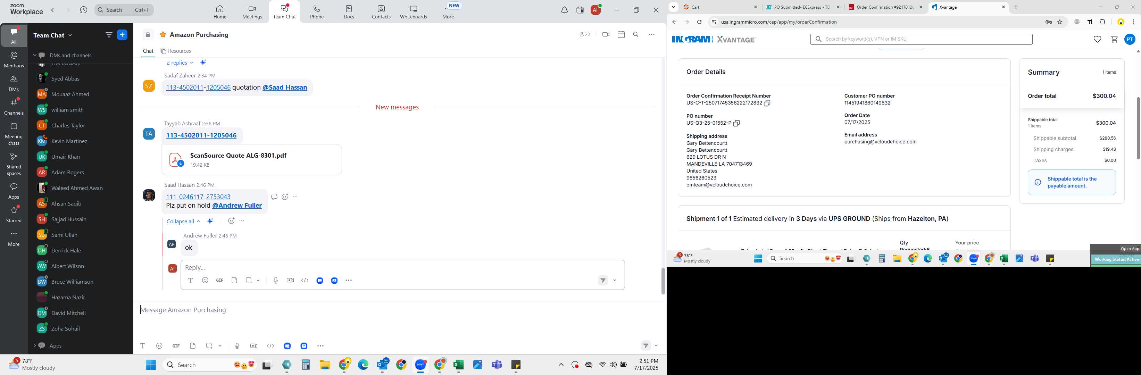Click the chat list filter icon

click(x=109, y=35)
